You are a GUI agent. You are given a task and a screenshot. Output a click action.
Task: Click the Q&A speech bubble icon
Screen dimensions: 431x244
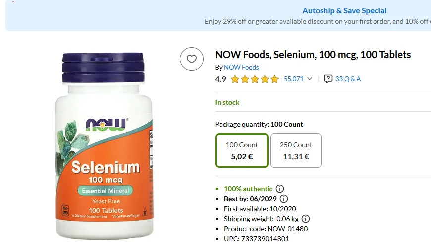pos(328,79)
